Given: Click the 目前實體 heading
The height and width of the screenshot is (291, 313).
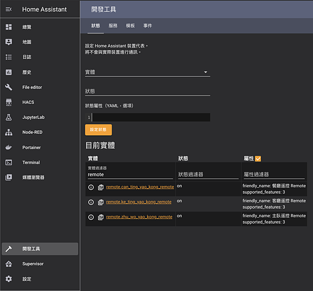Looking at the screenshot, I should [x=100, y=145].
